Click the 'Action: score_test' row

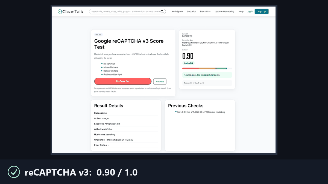click(126, 118)
